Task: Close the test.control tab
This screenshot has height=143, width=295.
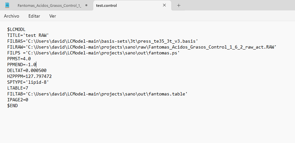Action: pyautogui.click(x=165, y=5)
